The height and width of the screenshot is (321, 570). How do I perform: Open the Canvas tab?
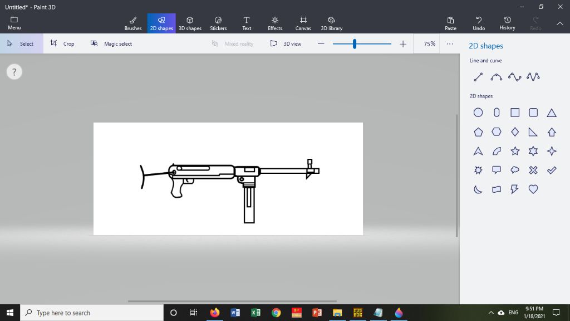[303, 23]
